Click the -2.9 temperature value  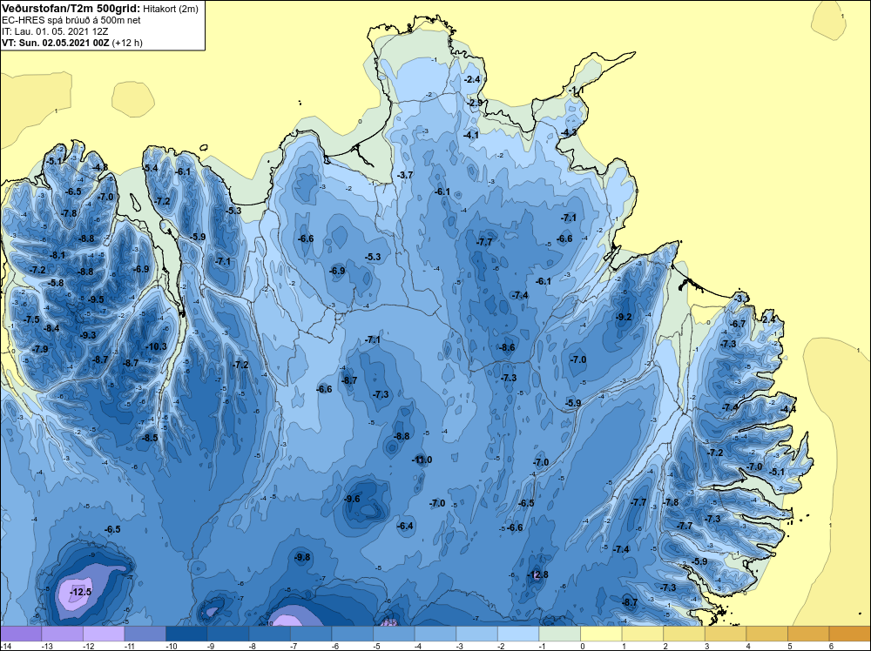475,104
